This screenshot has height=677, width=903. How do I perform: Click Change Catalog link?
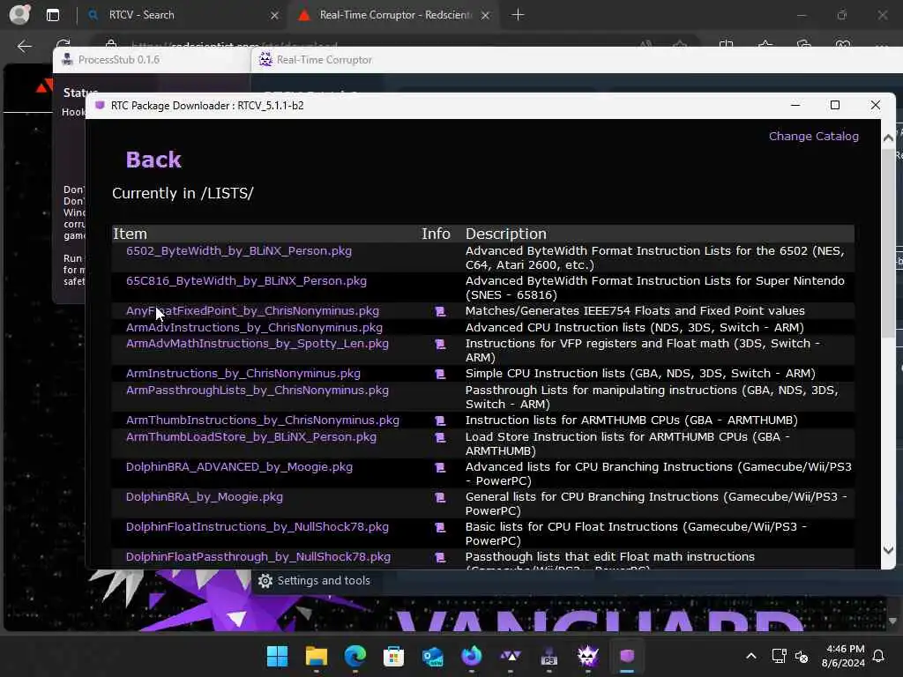814,137
